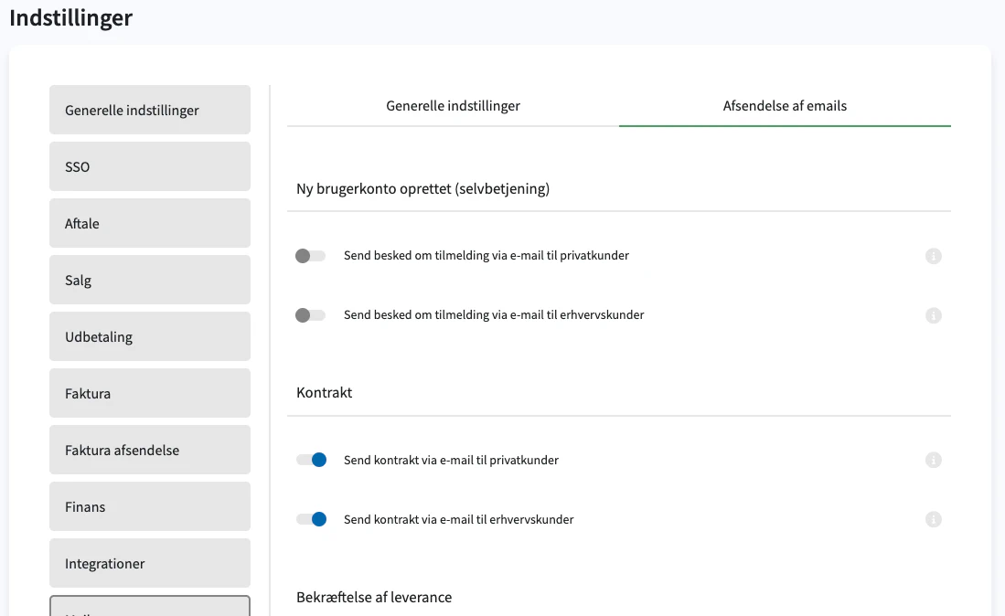This screenshot has width=1005, height=616.
Task: Open Faktura afsendelse settings
Action: [x=150, y=451]
